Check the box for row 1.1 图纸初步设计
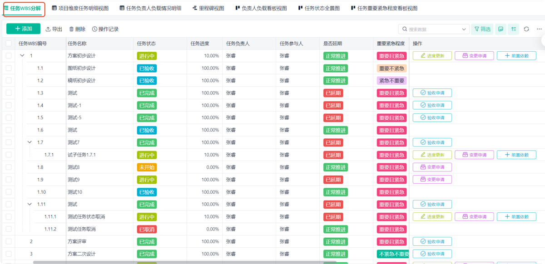Image resolution: width=545 pixels, height=264 pixels. pos(9,68)
